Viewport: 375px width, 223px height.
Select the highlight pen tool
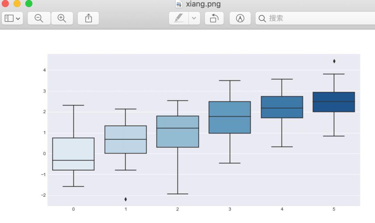click(x=179, y=18)
